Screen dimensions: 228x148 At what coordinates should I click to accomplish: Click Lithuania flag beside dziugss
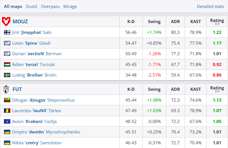(7, 100)
